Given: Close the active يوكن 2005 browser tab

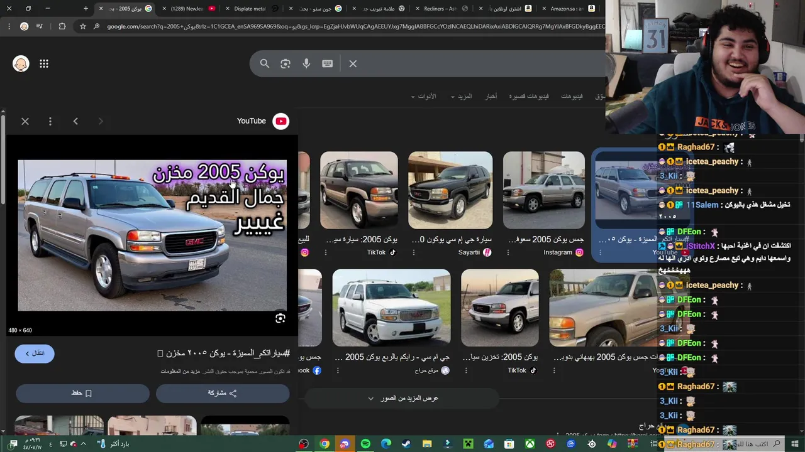Looking at the screenshot, I should 101,9.
